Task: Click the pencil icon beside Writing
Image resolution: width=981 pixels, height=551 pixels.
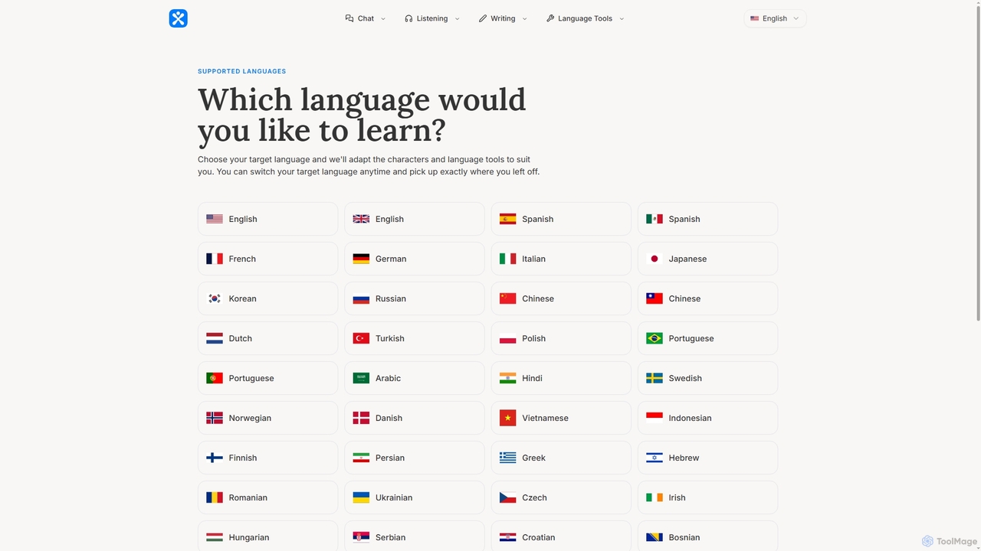Action: [483, 18]
